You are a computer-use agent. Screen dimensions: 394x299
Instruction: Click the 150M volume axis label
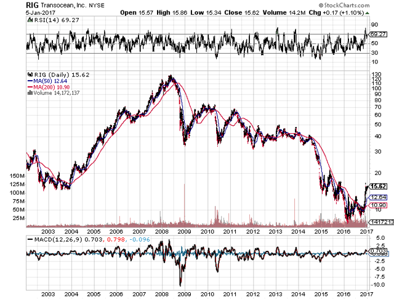[17, 176]
